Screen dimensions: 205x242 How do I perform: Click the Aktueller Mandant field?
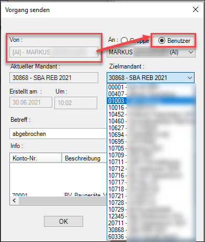54,78
